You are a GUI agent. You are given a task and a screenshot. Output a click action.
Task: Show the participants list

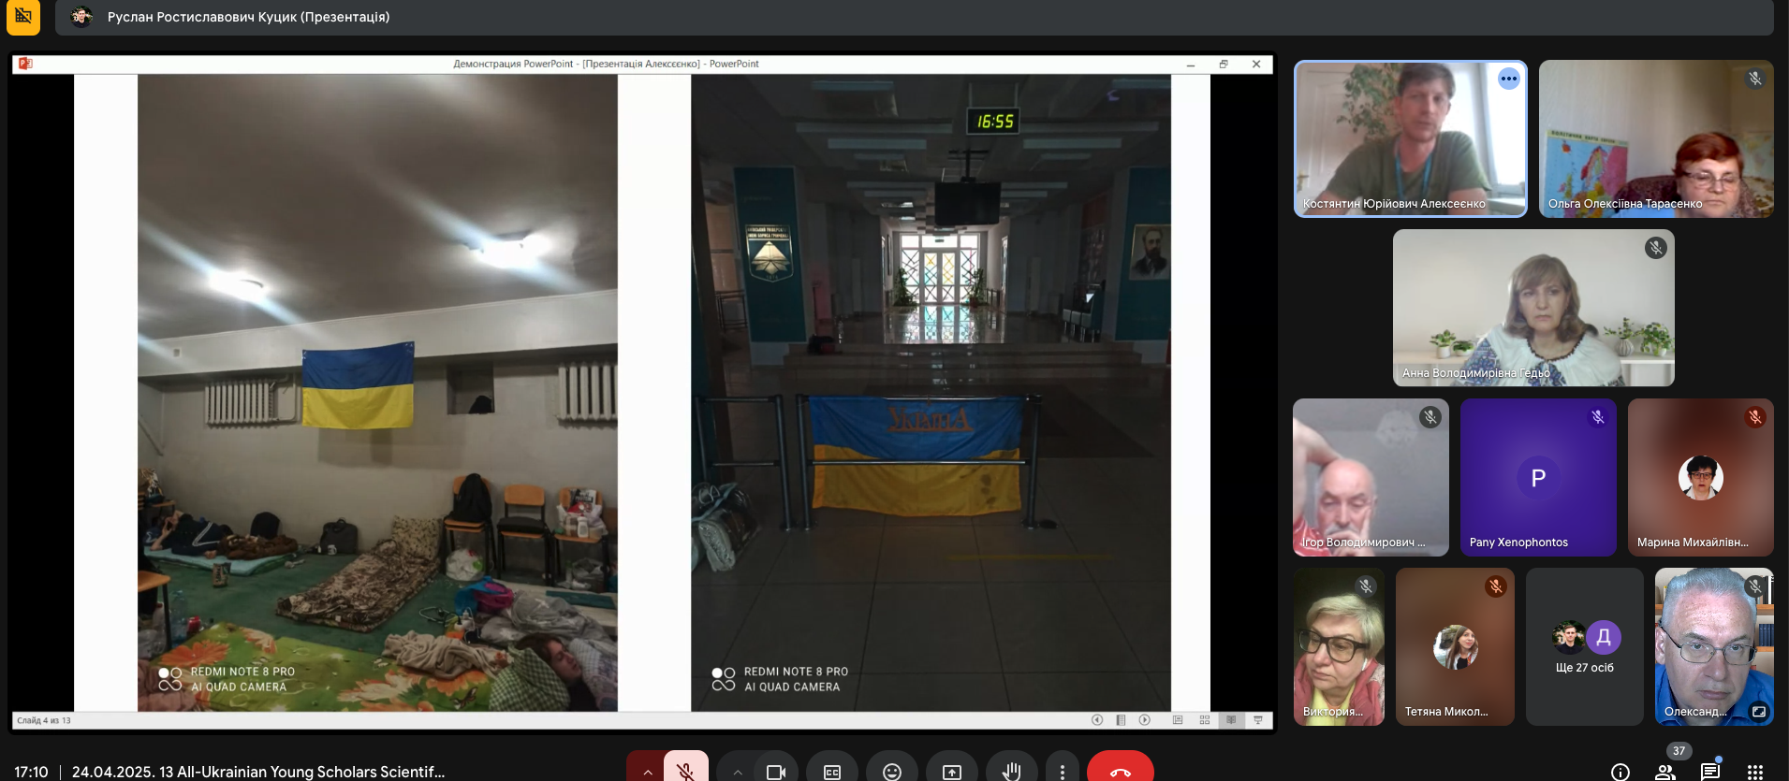1664,771
